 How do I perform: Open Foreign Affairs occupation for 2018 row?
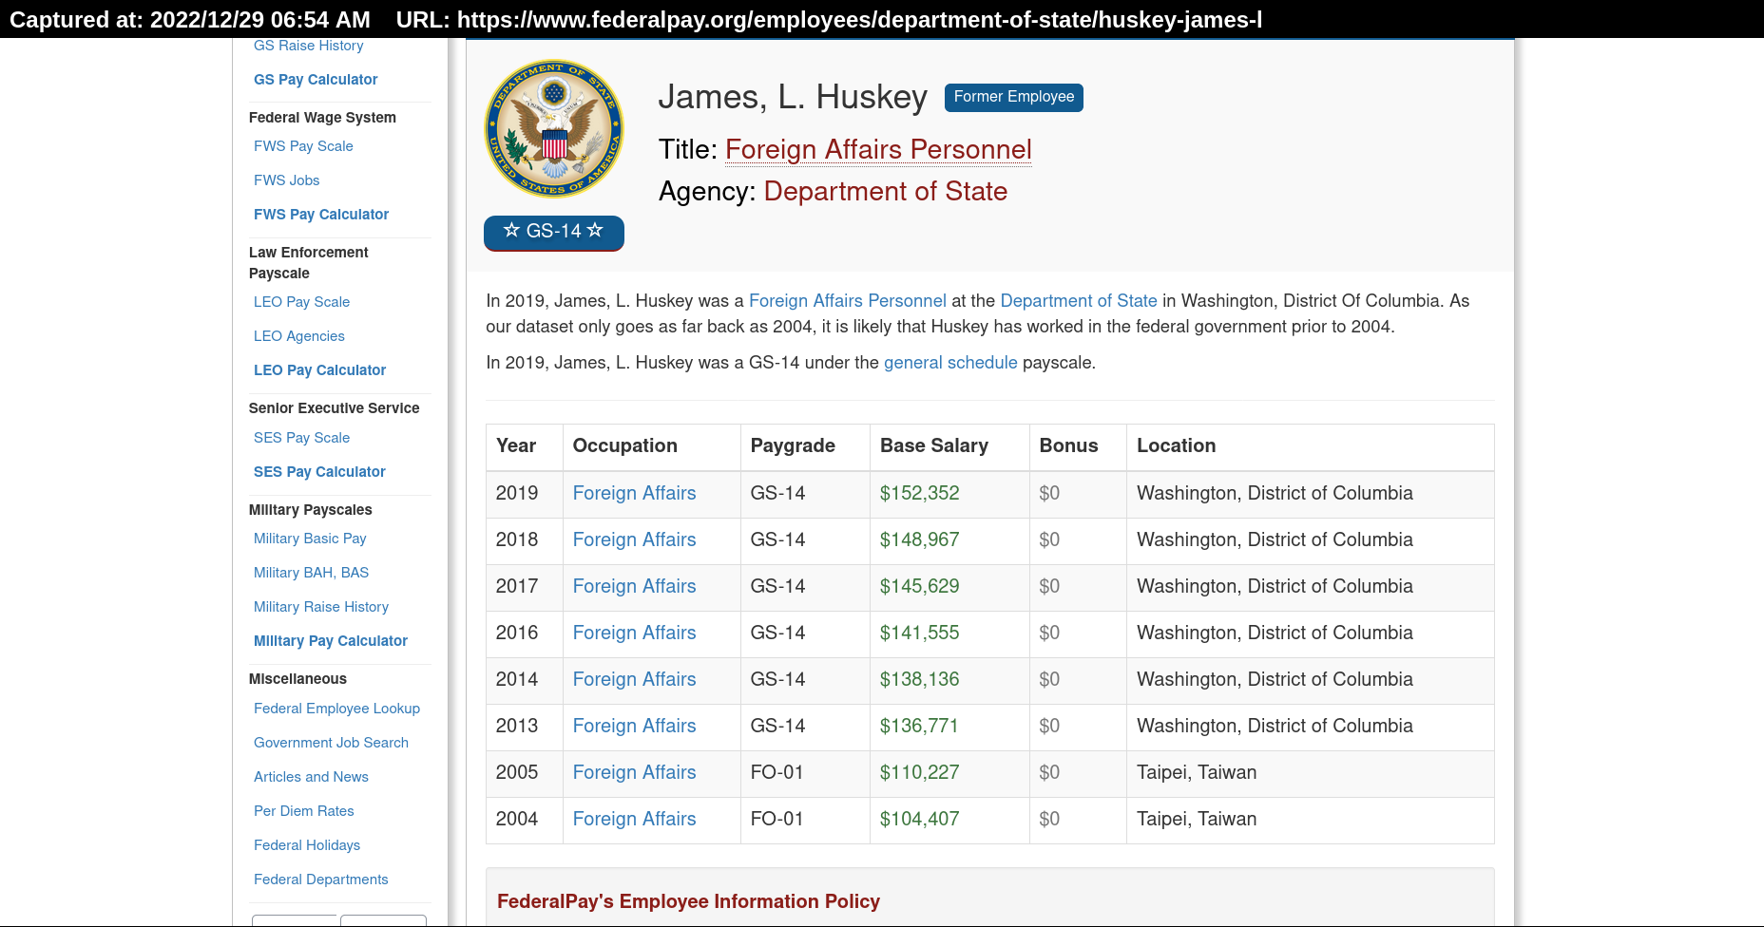(x=634, y=540)
